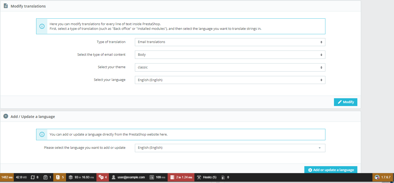Click the user@example.com profiler text
The height and width of the screenshot is (183, 394).
(131, 177)
